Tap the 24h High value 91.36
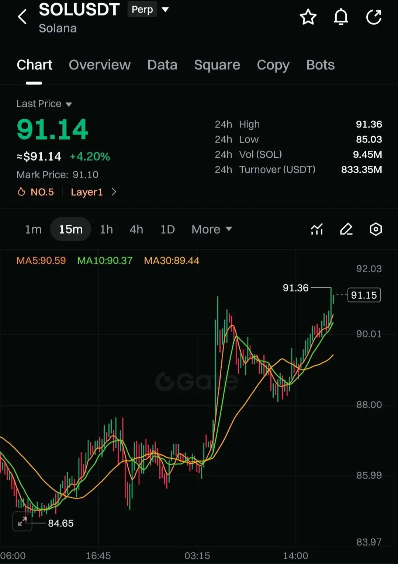 pos(369,124)
